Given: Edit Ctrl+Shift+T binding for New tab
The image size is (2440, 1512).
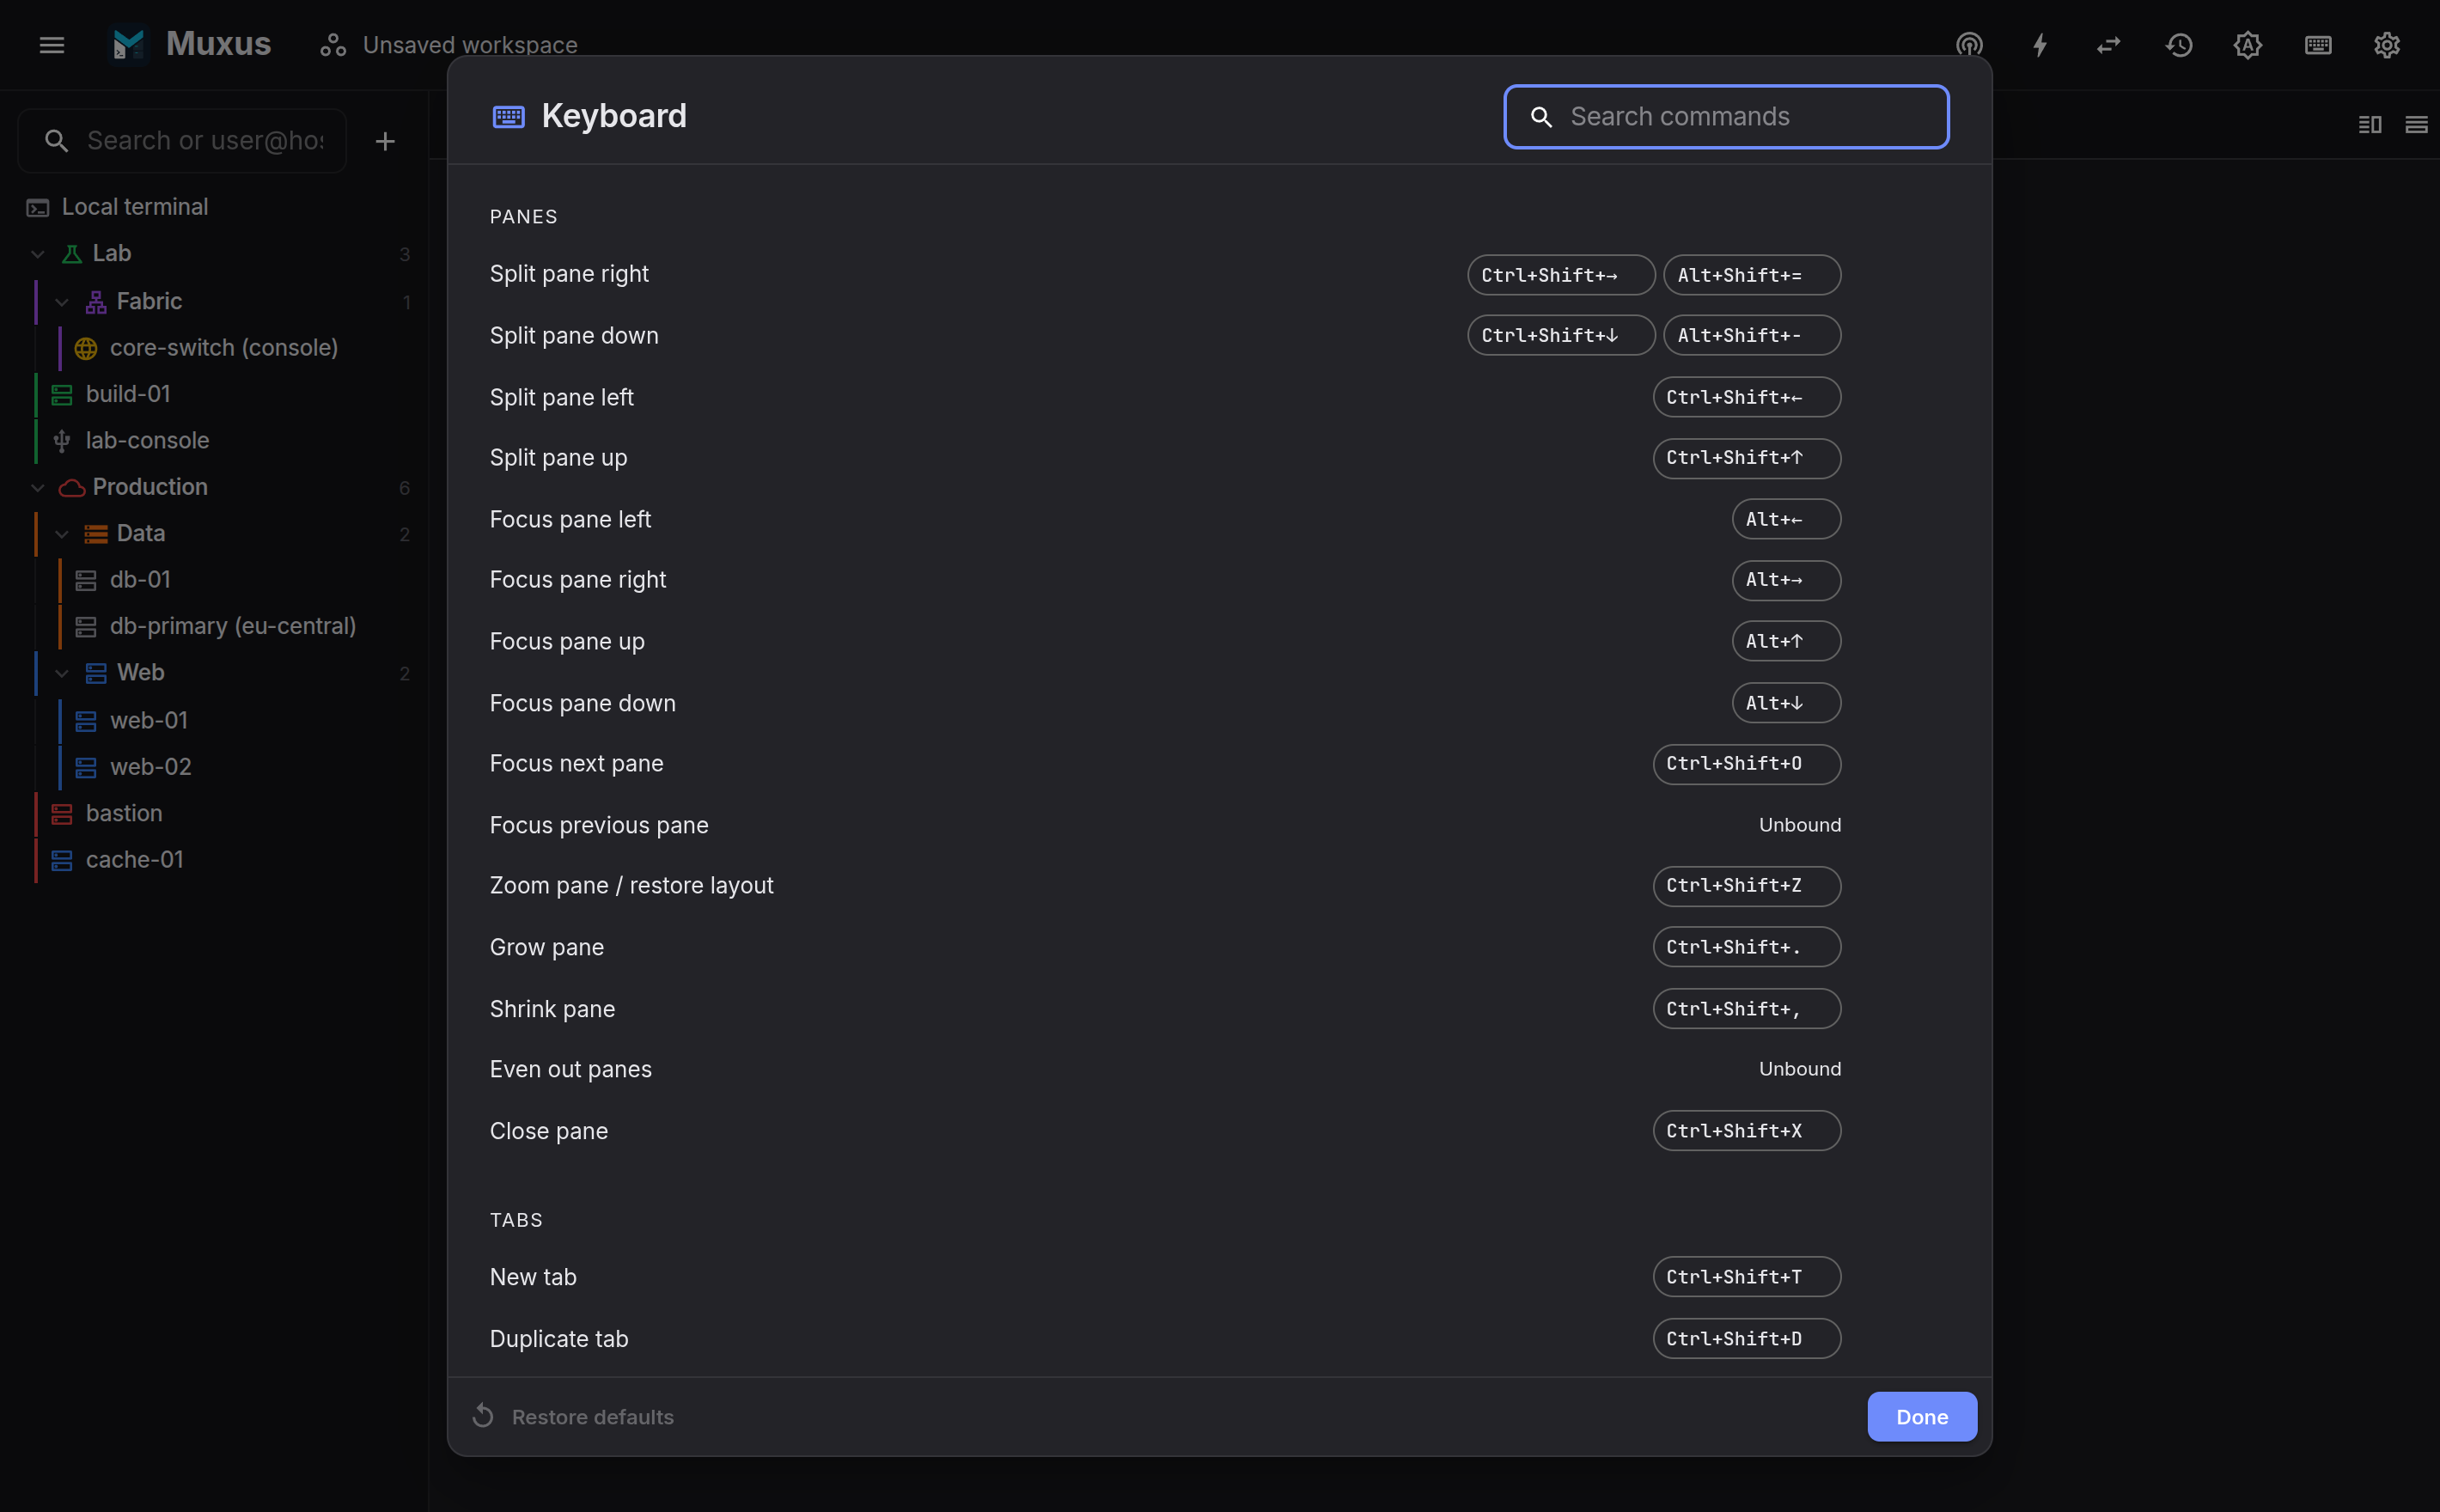Looking at the screenshot, I should (1746, 1277).
